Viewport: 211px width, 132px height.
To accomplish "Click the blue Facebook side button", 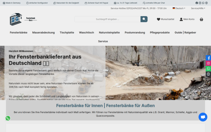I will [208, 58].
